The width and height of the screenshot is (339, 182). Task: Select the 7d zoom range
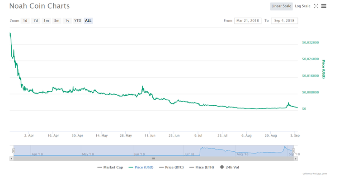(36, 21)
